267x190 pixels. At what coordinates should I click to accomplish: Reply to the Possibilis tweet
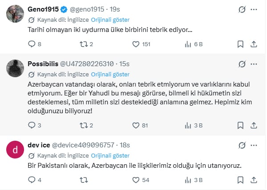pyautogui.click(x=32, y=125)
